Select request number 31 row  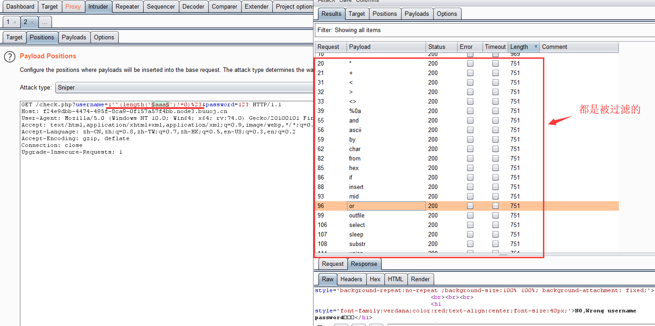click(x=467, y=82)
